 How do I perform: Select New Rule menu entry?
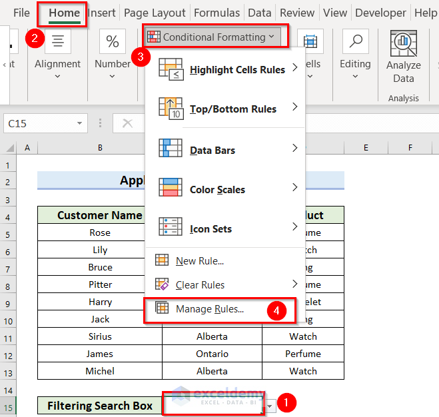(x=200, y=261)
